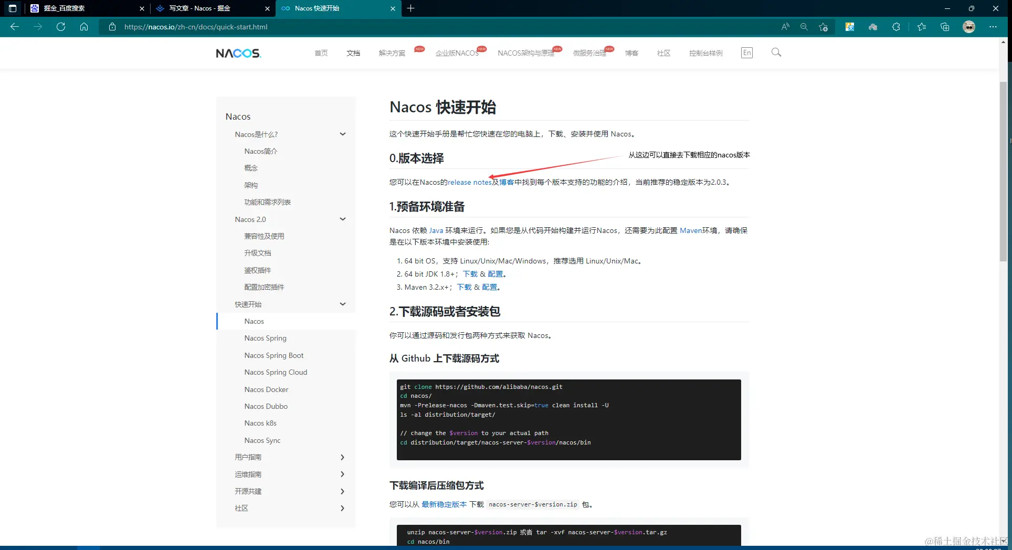
Task: Open Nacos Docker in the sidebar
Action: [x=266, y=389]
